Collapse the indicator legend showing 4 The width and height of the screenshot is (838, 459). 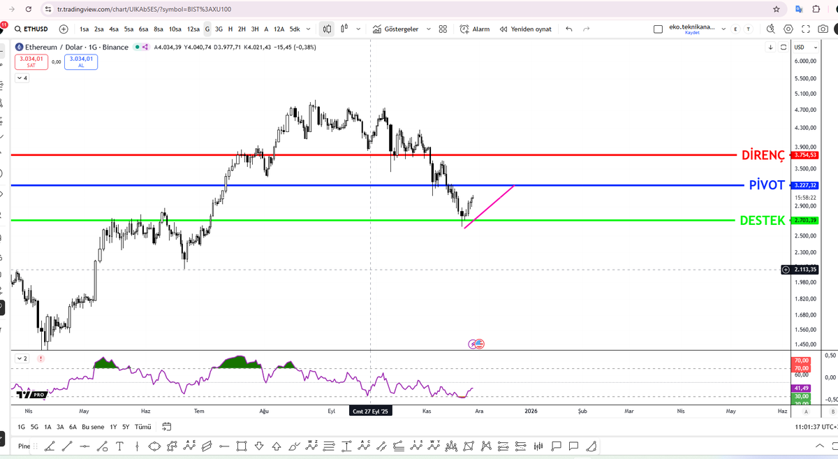click(22, 78)
